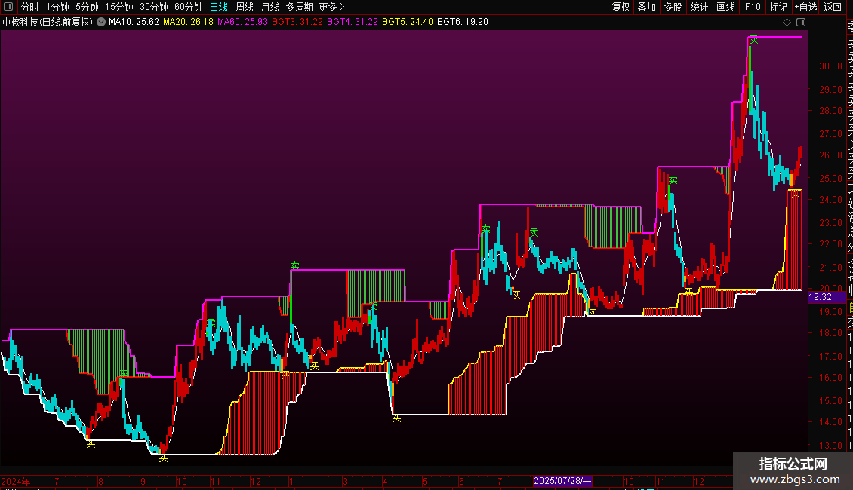Click the 中核科技(日线.前复权) chart title
The height and width of the screenshot is (490, 853).
tap(48, 22)
